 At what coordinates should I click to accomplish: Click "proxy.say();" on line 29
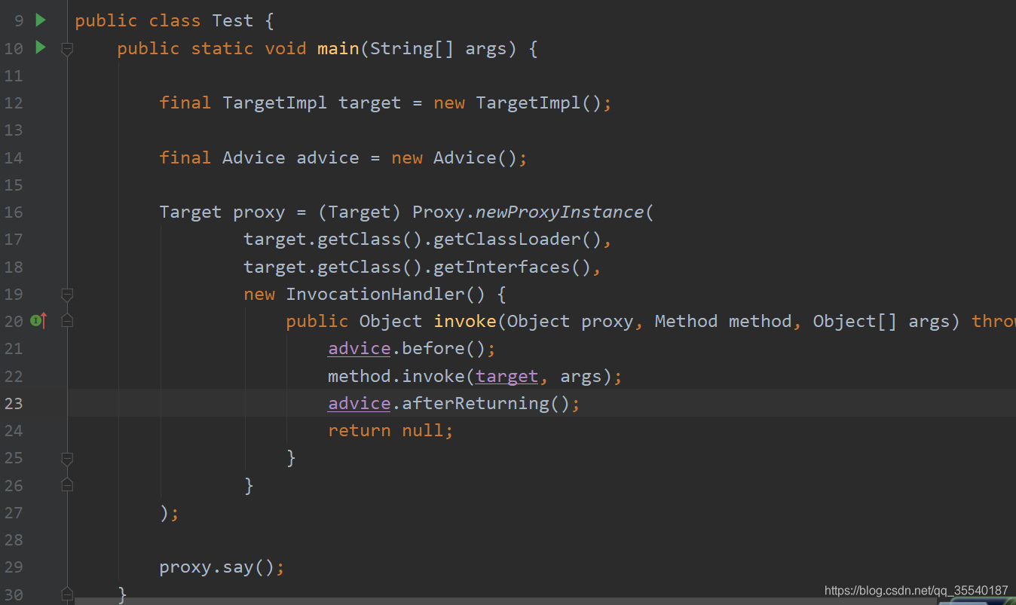(222, 567)
